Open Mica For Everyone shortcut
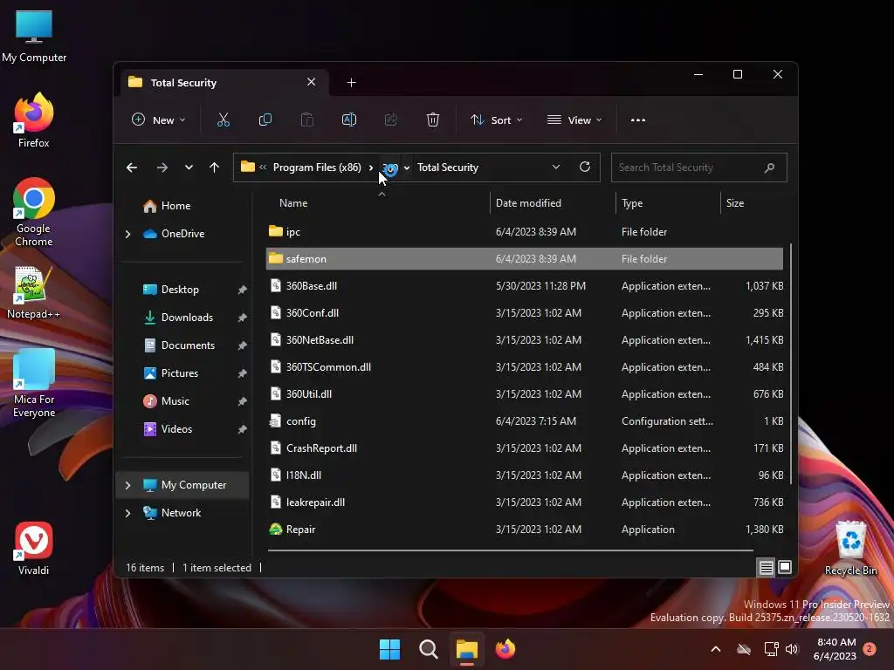 (34, 383)
